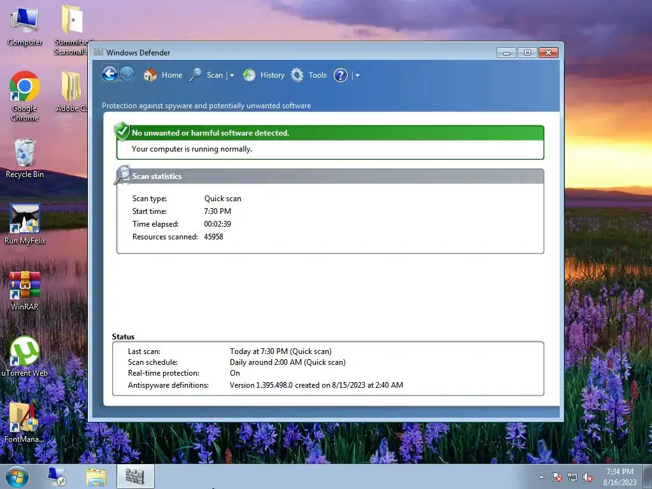Click the taskbar computer network icon

57,476
